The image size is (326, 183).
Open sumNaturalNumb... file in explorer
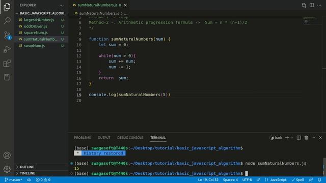[41, 39]
